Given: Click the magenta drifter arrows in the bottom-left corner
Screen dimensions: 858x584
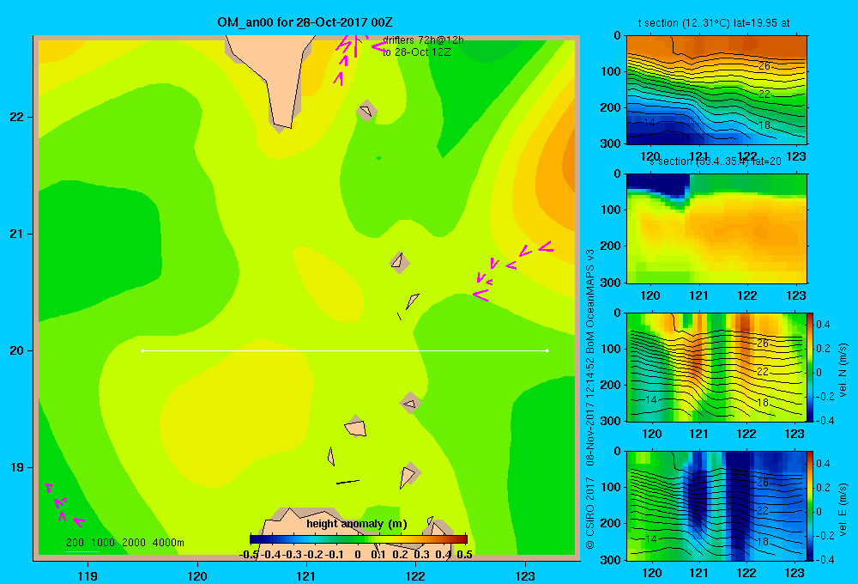Looking at the screenshot, I should [x=64, y=505].
